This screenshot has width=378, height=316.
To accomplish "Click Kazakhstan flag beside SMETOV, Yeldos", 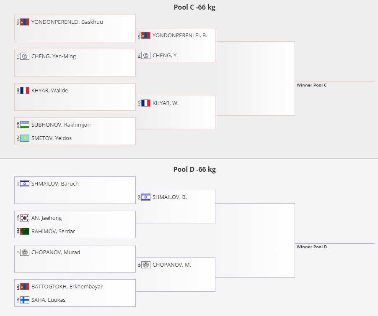I will (25, 138).
